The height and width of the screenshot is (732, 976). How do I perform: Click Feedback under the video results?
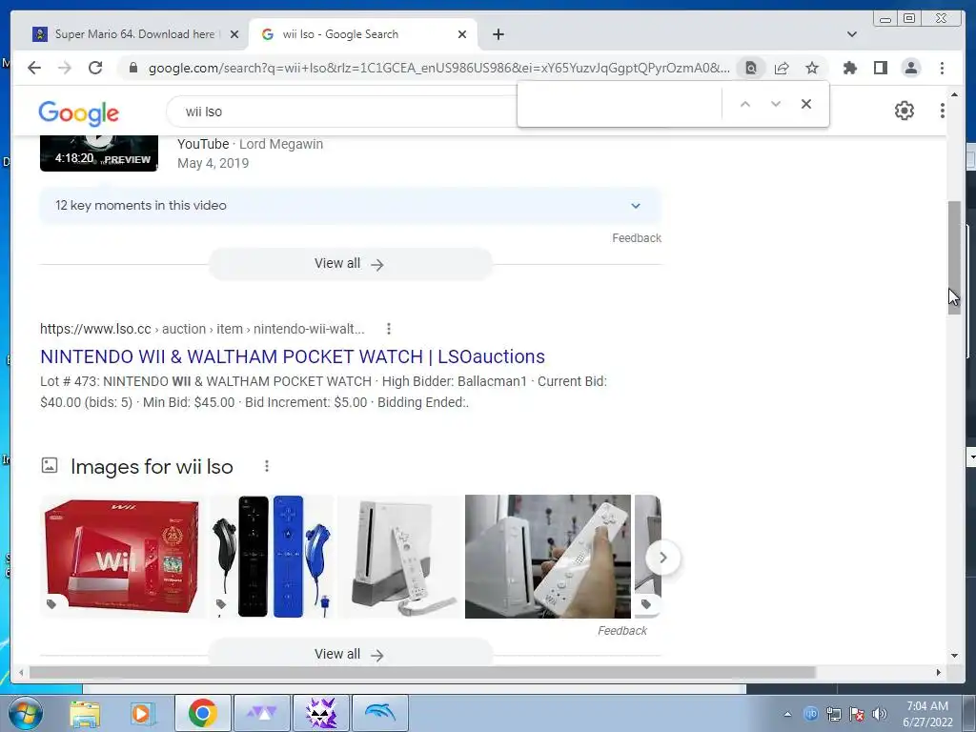pyautogui.click(x=636, y=237)
